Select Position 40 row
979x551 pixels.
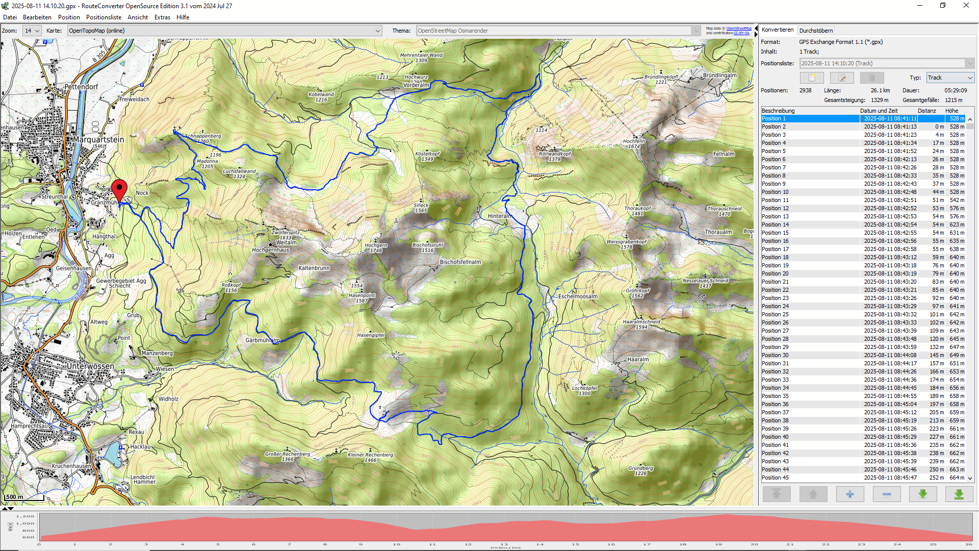pyautogui.click(x=863, y=437)
